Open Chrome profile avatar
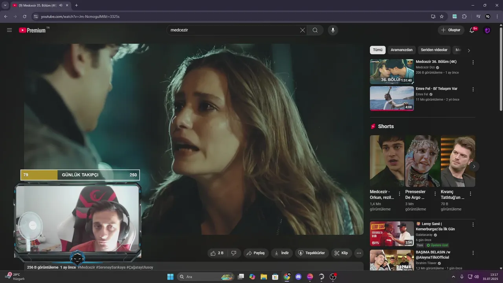Image resolution: width=503 pixels, height=283 pixels. (x=488, y=17)
